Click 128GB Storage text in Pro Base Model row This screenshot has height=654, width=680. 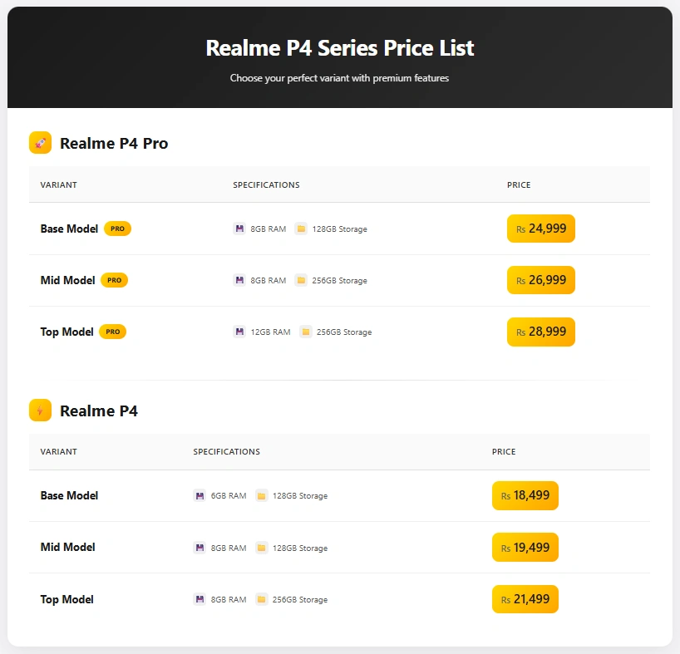point(339,229)
